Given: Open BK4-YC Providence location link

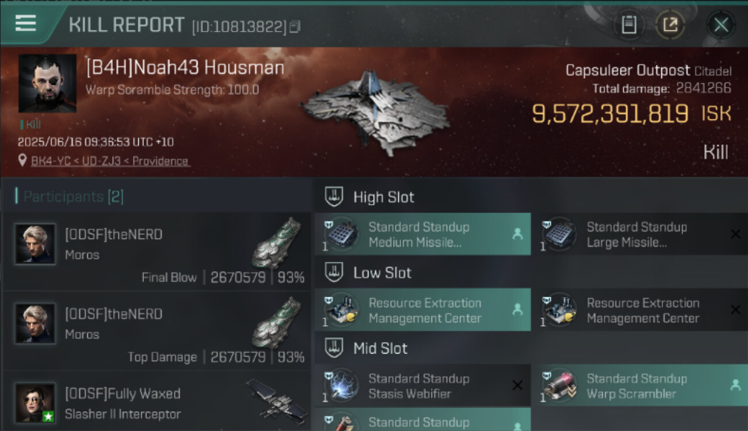Looking at the screenshot, I should 110,161.
